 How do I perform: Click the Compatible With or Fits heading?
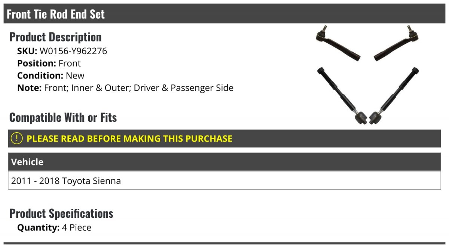[x=63, y=118]
